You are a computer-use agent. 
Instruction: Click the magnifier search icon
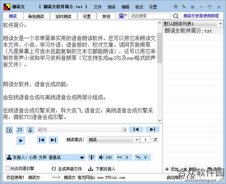coord(176,16)
